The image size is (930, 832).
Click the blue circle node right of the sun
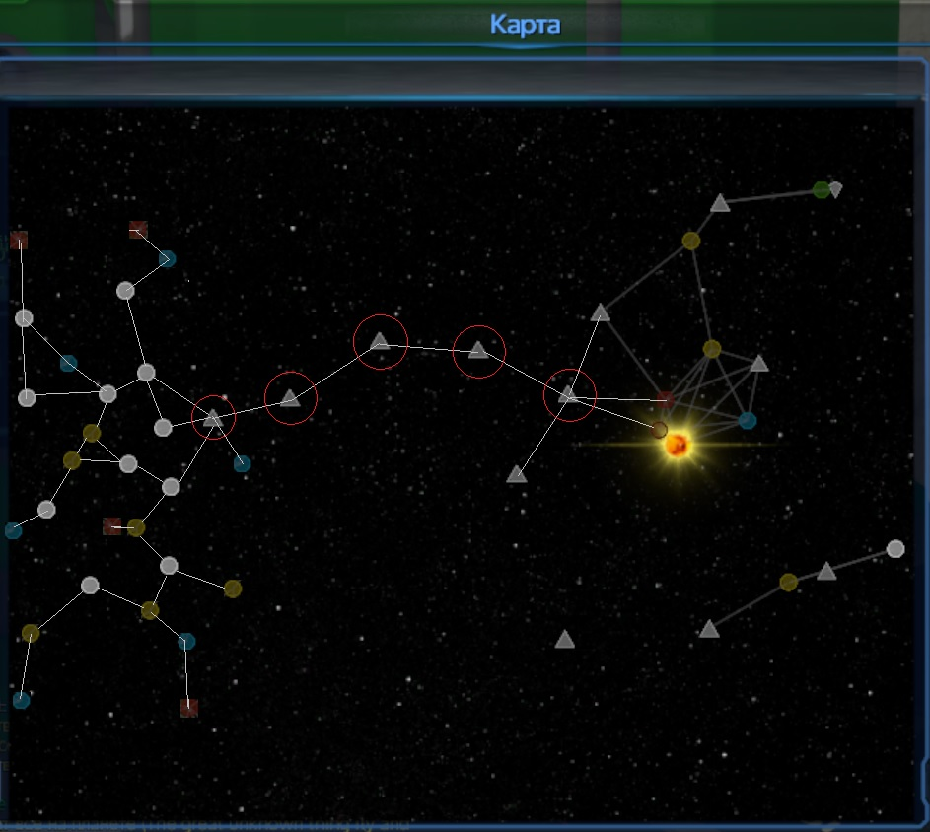748,421
